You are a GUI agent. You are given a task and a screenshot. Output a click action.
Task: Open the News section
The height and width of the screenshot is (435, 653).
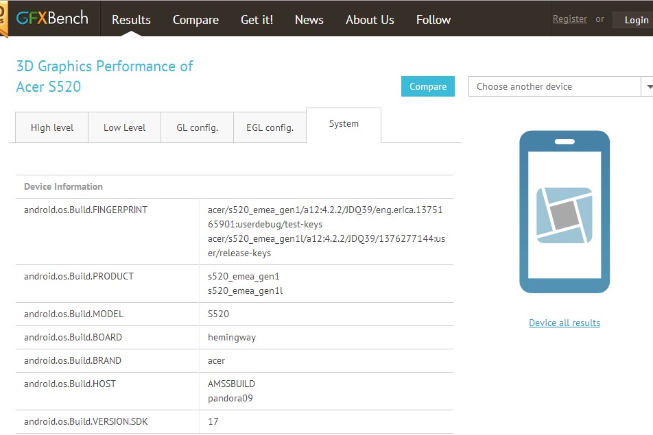309,20
